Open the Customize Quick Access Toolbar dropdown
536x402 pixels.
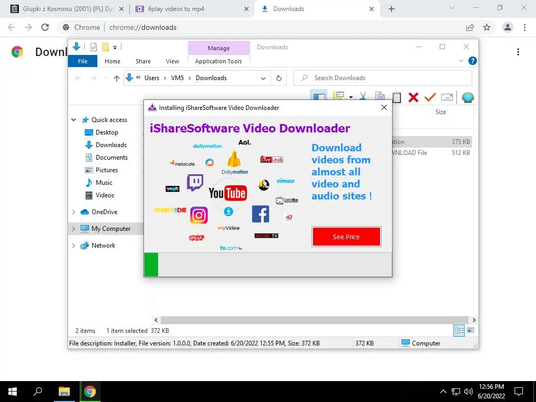(115, 48)
